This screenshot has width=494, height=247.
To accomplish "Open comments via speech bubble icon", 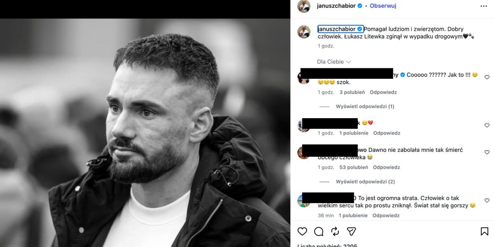I will (319, 231).
